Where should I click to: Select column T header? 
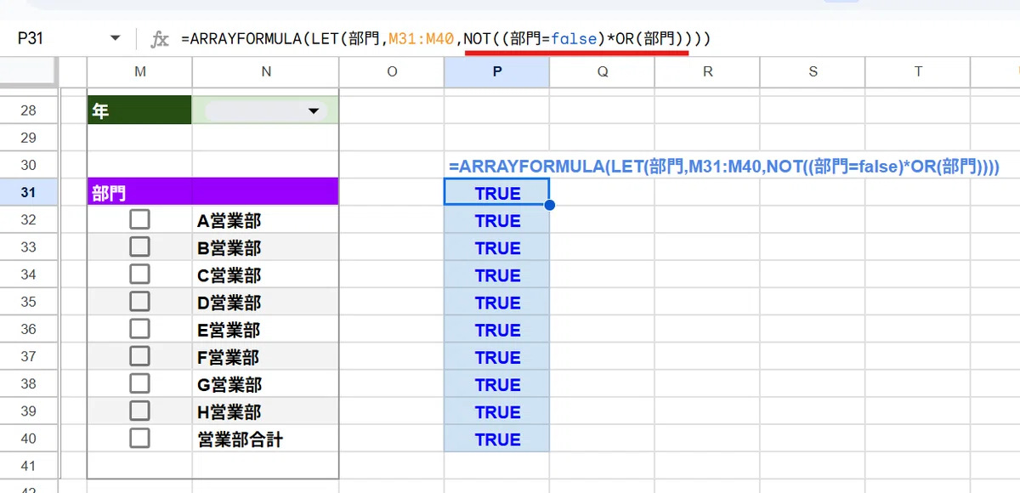tap(918, 72)
